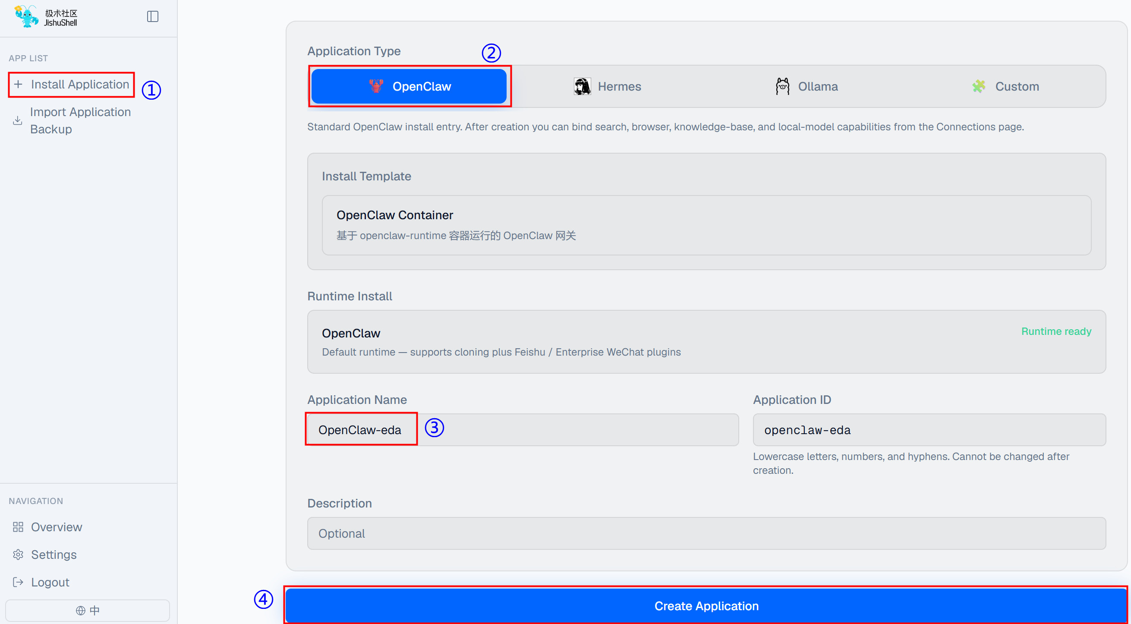Collapse the sidebar with the panel icon
This screenshot has width=1131, height=624.
pyautogui.click(x=152, y=17)
